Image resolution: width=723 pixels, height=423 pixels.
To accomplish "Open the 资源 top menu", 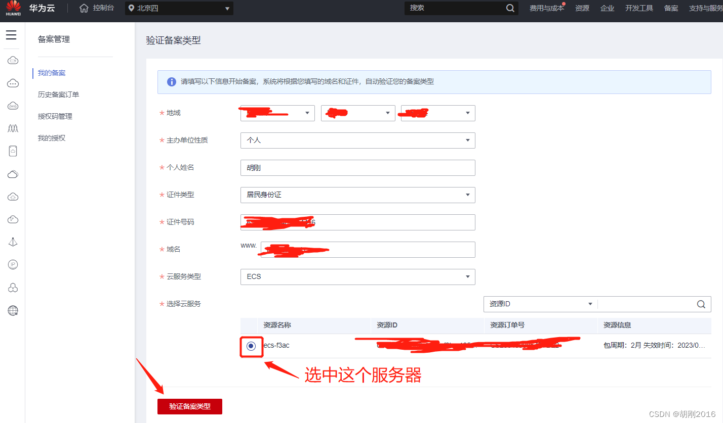I will click(582, 8).
